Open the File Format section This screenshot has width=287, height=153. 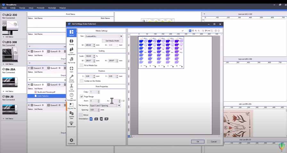pos(71,60)
